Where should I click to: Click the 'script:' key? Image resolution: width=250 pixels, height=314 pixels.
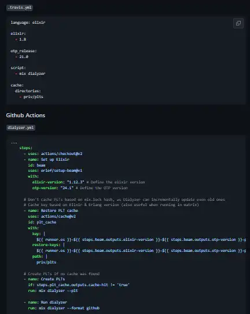pos(18,68)
